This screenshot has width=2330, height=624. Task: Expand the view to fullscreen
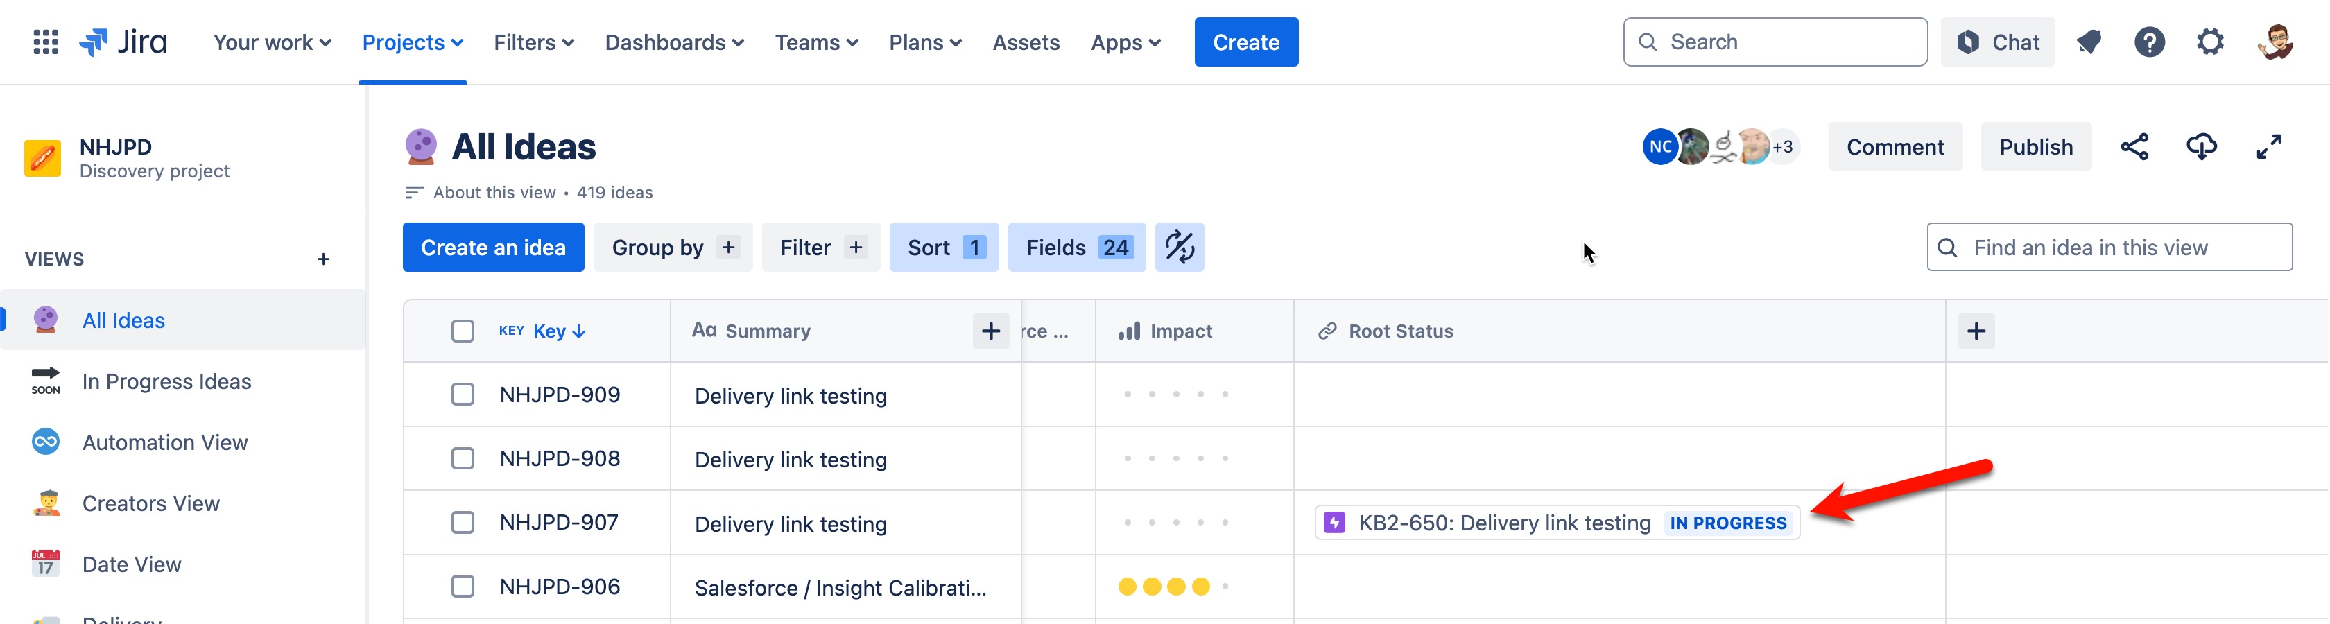click(2270, 146)
